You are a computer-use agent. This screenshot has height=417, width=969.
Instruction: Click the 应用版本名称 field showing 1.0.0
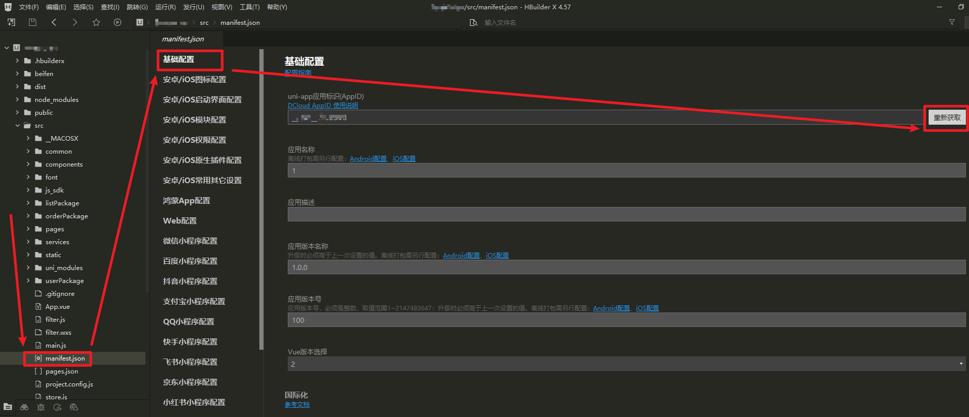(626, 267)
